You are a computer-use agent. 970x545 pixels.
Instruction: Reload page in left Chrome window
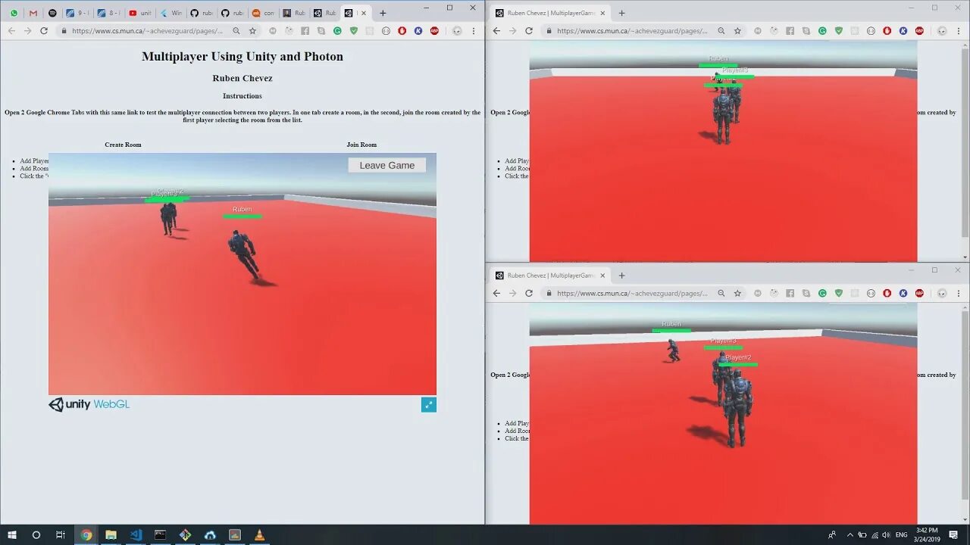(x=44, y=31)
